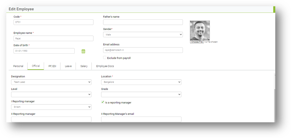The height and width of the screenshot is (138, 291).
Task: Open the PF, ESI tab
Action: [x=52, y=66]
